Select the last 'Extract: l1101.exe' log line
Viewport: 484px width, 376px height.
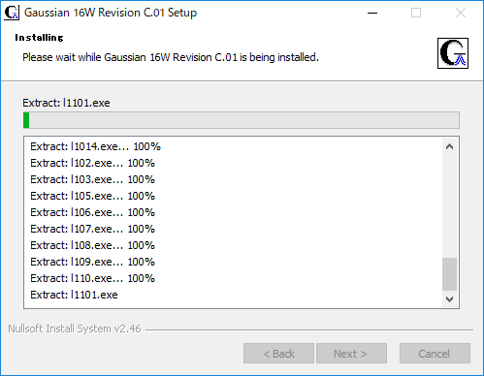point(74,295)
